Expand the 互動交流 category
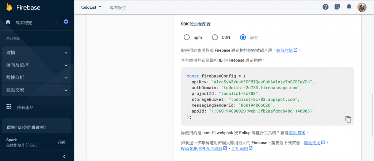Image resolution: width=374 pixels, height=161 pixels. [x=37, y=90]
